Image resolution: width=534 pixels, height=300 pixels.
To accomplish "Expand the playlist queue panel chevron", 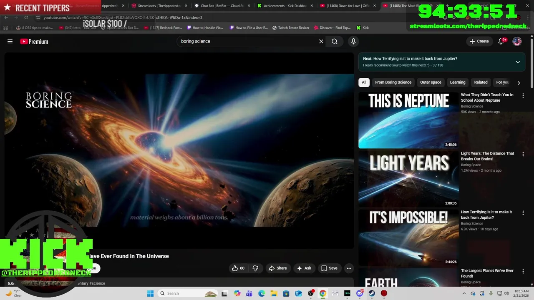I will point(518,62).
